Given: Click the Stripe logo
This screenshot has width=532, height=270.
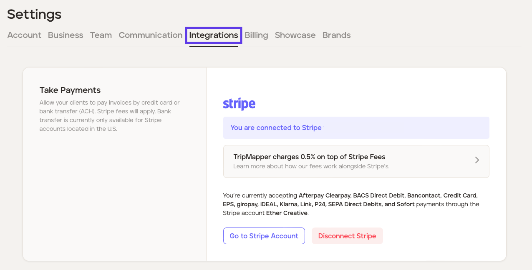Looking at the screenshot, I should (239, 104).
